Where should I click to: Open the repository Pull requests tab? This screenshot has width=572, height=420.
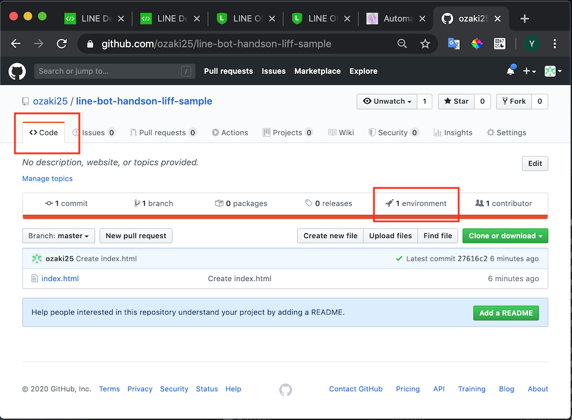(x=163, y=133)
